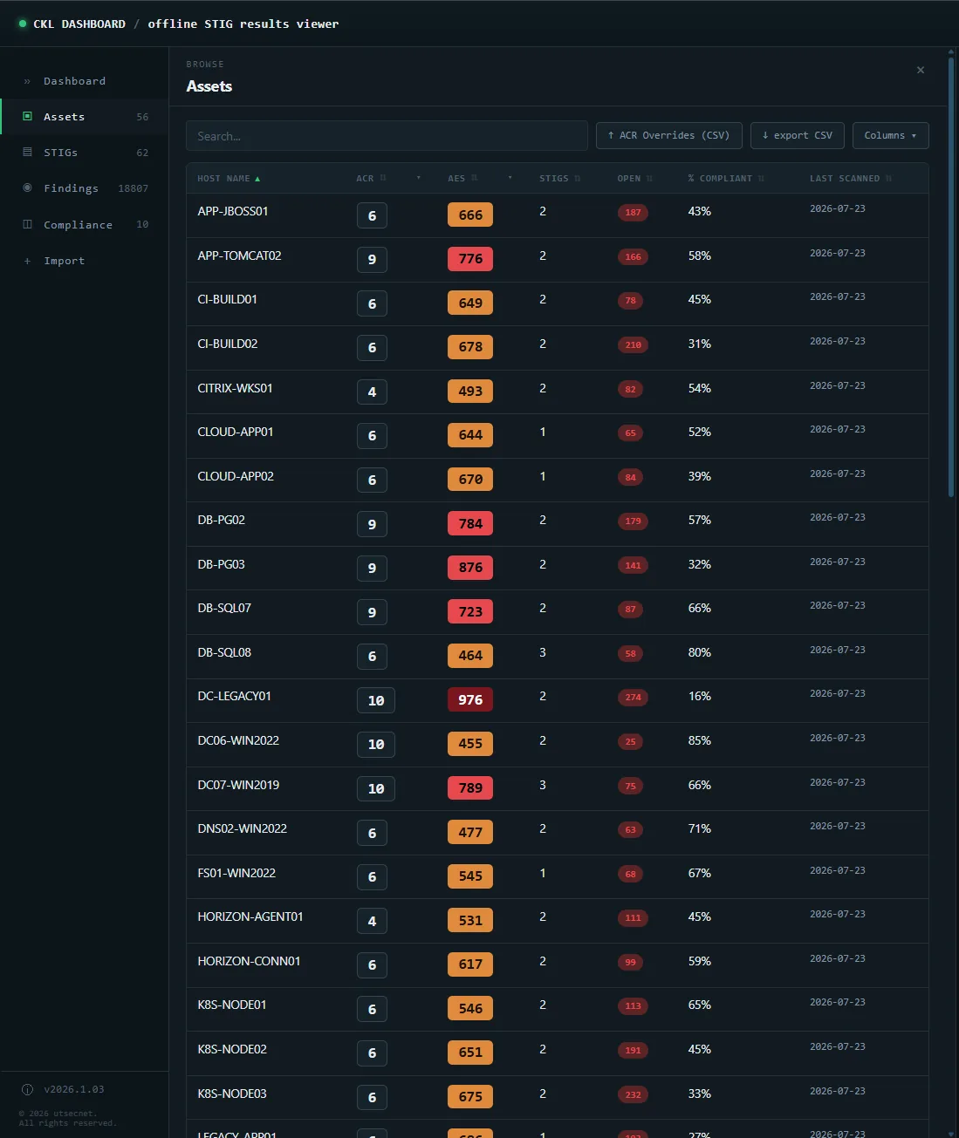Click the sort icon beside STIGS header

(x=578, y=178)
